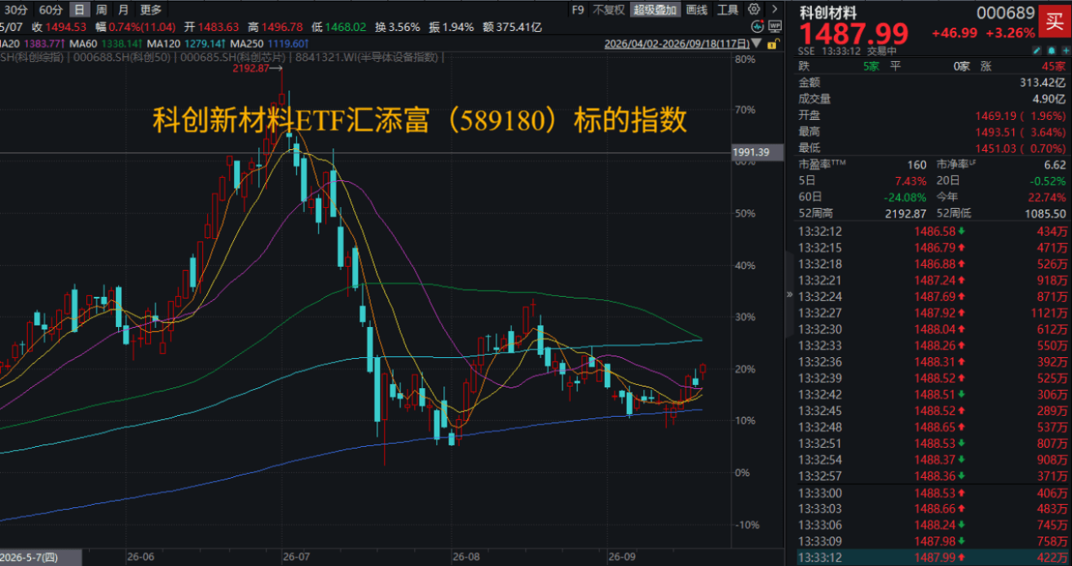Image resolution: width=1072 pixels, height=566 pixels.
Task: Click the 成交量 4.90亿 row
Action: (932, 99)
